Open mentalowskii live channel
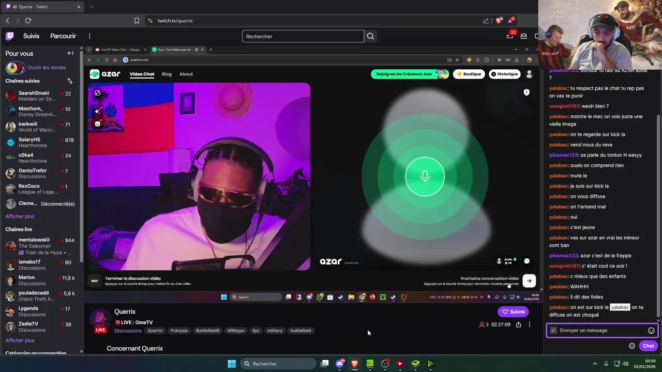The height and width of the screenshot is (372, 662). [40, 246]
